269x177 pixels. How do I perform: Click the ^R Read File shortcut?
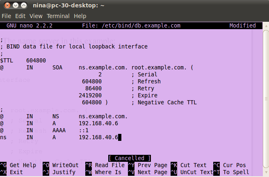(x=105, y=166)
